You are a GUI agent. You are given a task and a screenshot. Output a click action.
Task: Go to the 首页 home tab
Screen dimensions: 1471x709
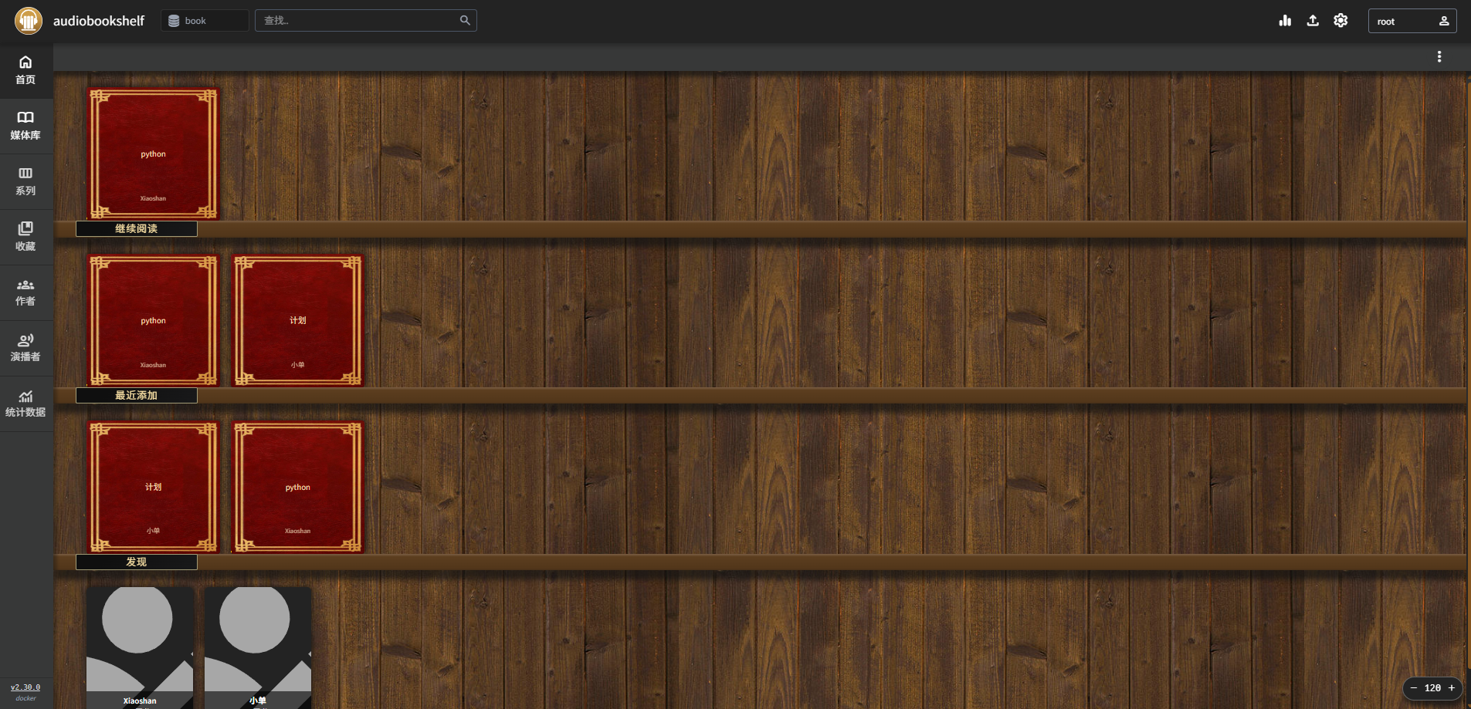pos(26,70)
